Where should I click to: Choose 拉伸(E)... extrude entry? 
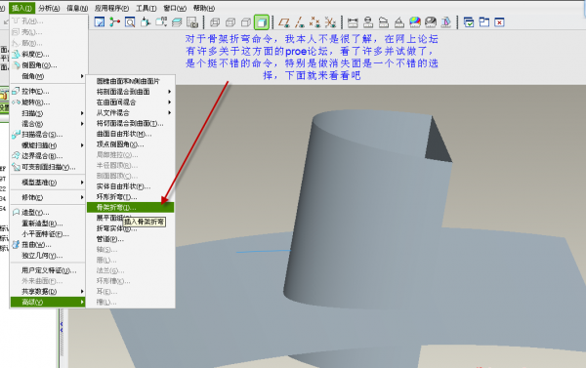point(49,91)
